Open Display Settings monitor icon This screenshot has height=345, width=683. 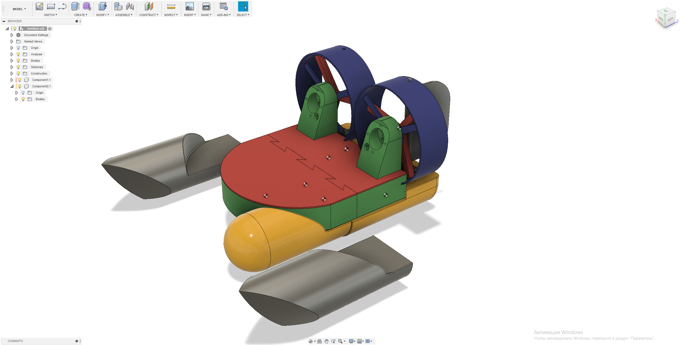(x=351, y=341)
